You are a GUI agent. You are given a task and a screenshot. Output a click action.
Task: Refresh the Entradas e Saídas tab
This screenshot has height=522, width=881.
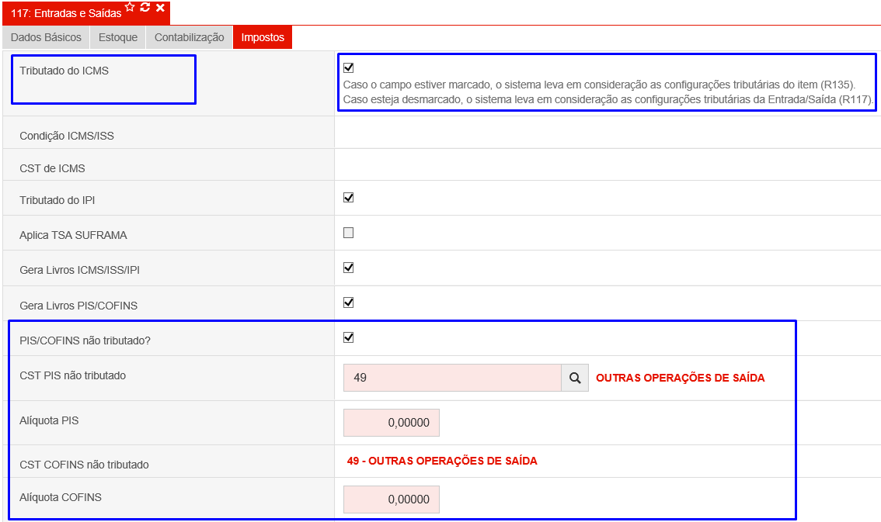click(145, 7)
